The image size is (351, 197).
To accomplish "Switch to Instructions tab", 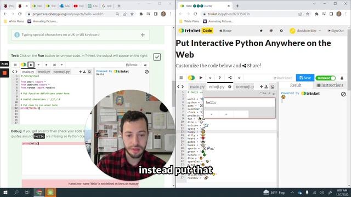I will pyautogui.click(x=330, y=85).
